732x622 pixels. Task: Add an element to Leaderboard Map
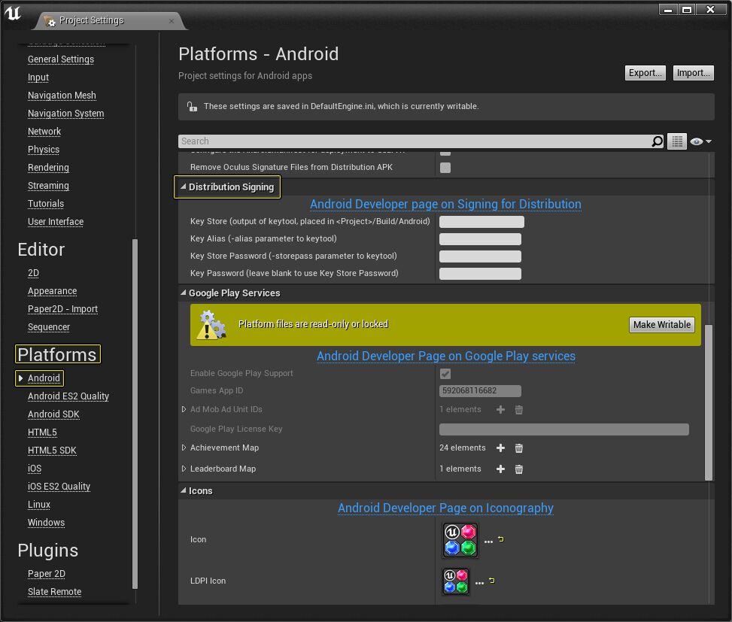point(500,469)
